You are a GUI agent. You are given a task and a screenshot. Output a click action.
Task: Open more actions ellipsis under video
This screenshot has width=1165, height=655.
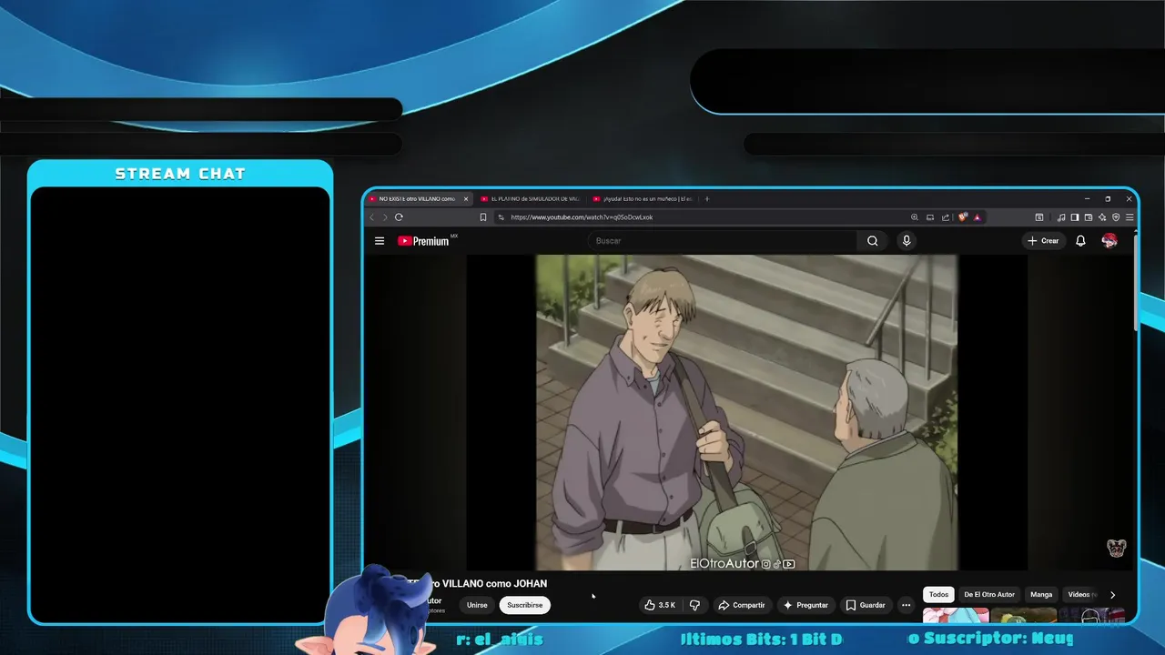coord(906,605)
